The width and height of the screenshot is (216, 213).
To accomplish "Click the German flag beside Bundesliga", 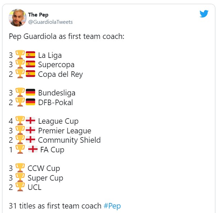I will coord(31,93).
